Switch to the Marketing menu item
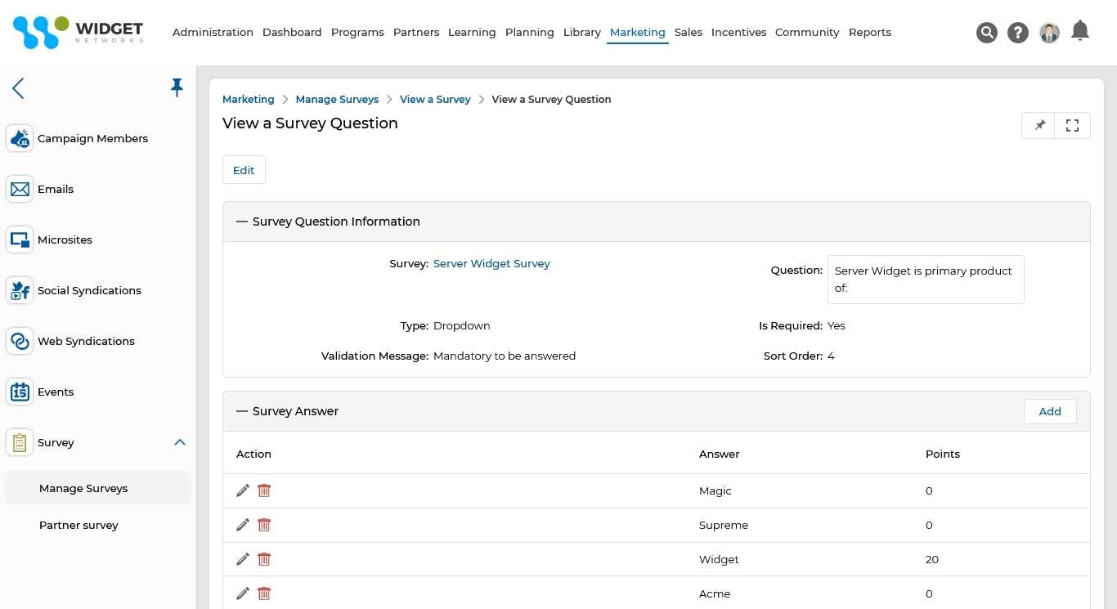Screen dimensions: 1117x609 coord(637,32)
